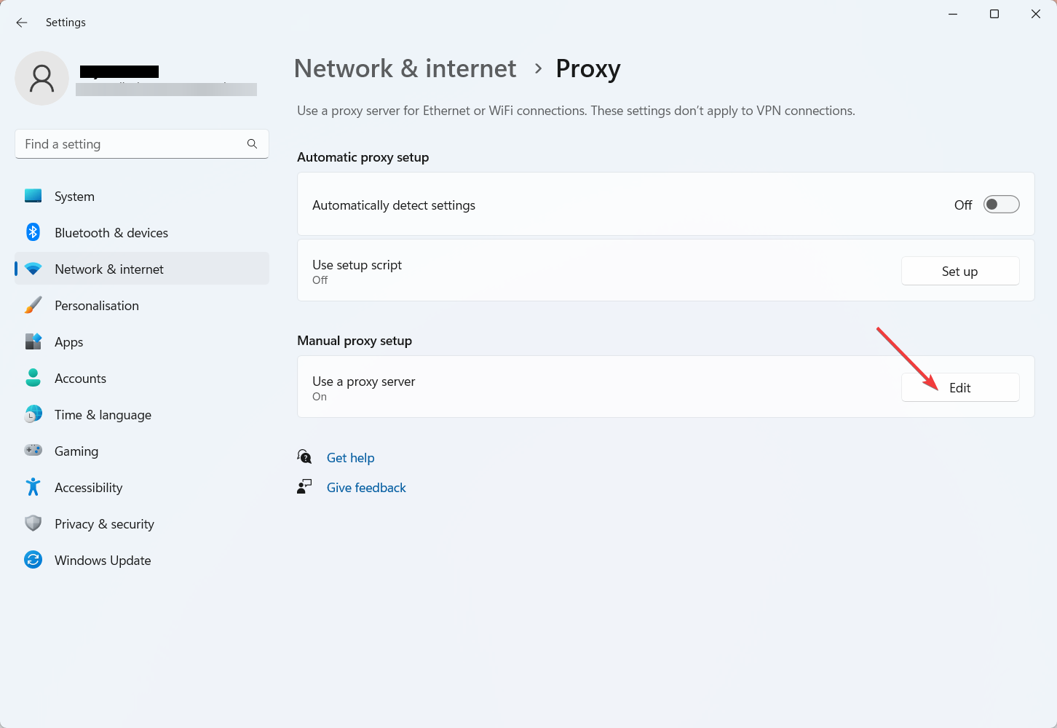This screenshot has width=1057, height=728.
Task: Click the user profile avatar
Action: 42,78
